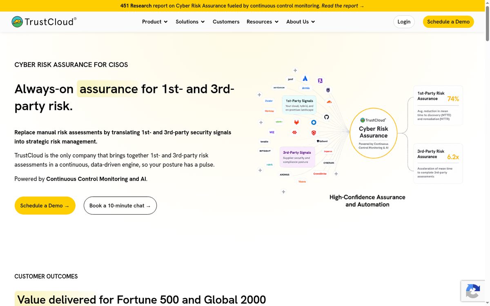Click the blue Okta ring icon
490x306 pixels.
314,122
